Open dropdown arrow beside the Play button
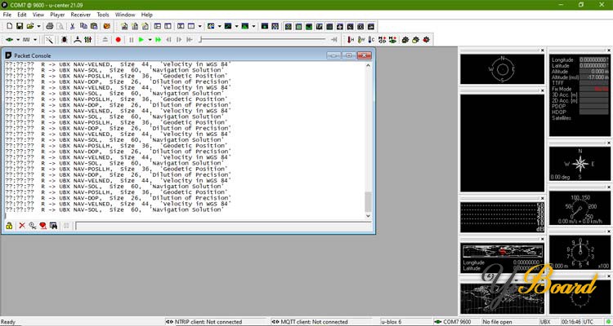Image resolution: width=613 pixels, height=326 pixels. [149, 39]
